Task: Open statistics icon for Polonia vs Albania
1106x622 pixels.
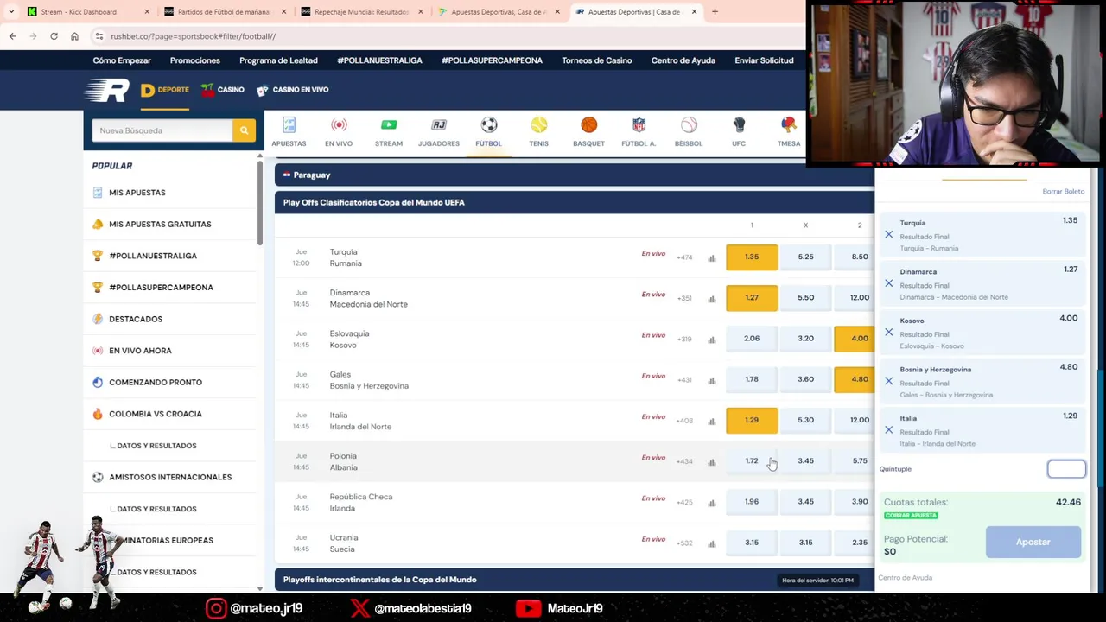Action: 712,461
